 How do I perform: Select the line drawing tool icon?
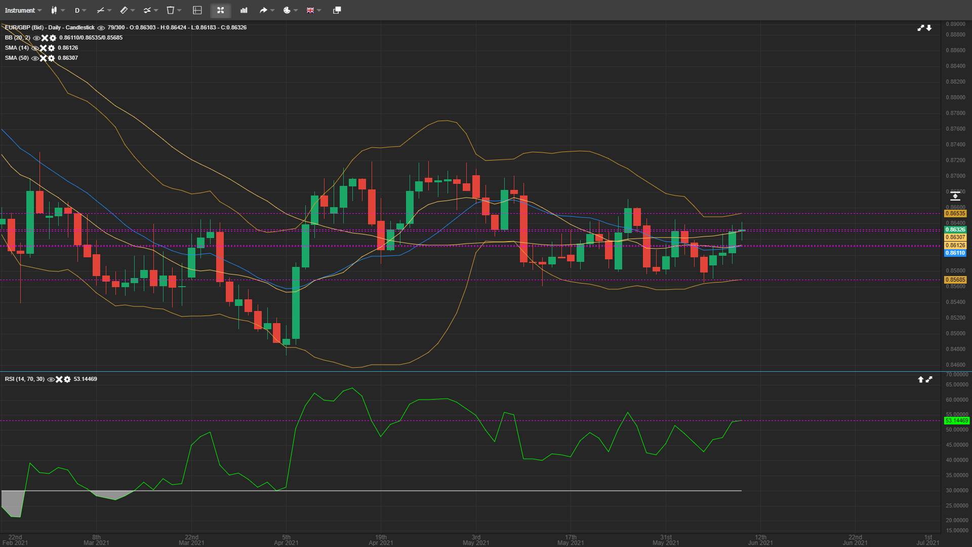[100, 10]
